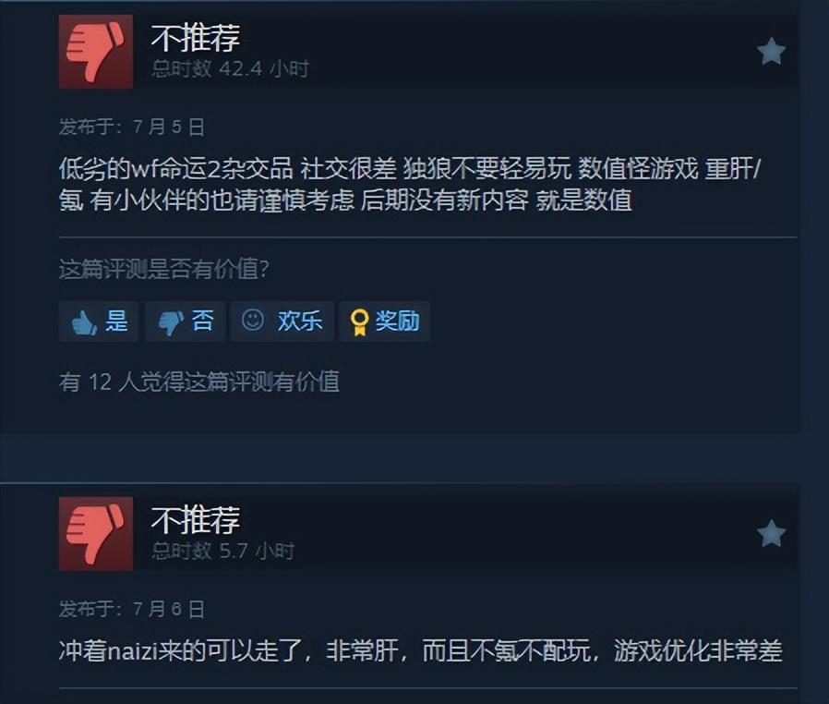
Task: Click the review text starting with 低劣的wf命运2杂交品
Action: pyautogui.click(x=410, y=184)
